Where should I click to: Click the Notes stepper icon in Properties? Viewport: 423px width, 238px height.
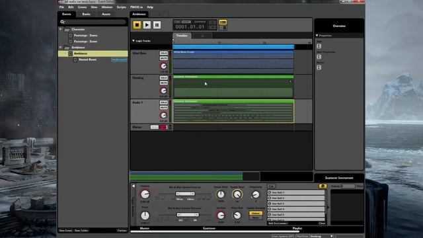coord(319,67)
